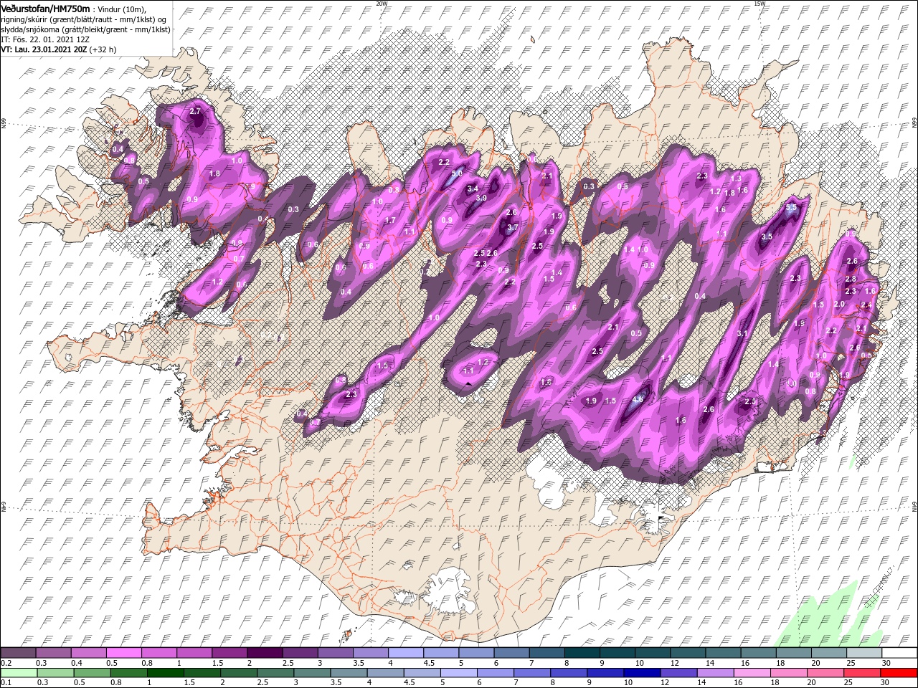Click pale lavender upper swatch between 4 and 4.5
918x688 pixels.
coord(405,653)
